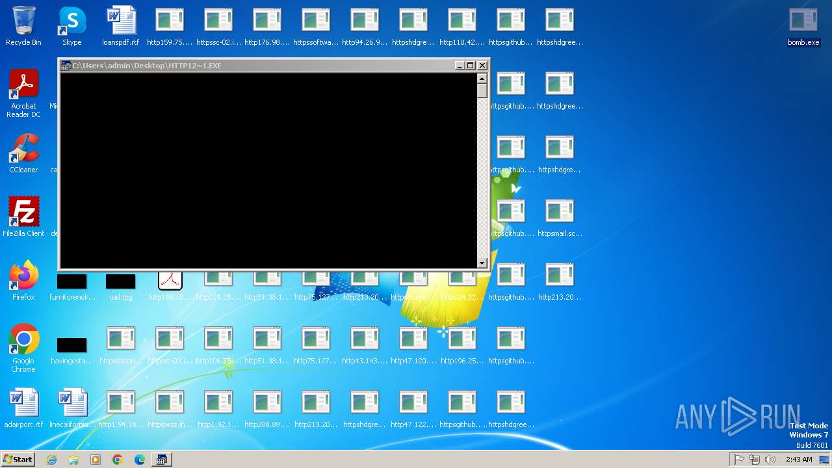Select the http94.26.9 desktop file

coord(365,26)
